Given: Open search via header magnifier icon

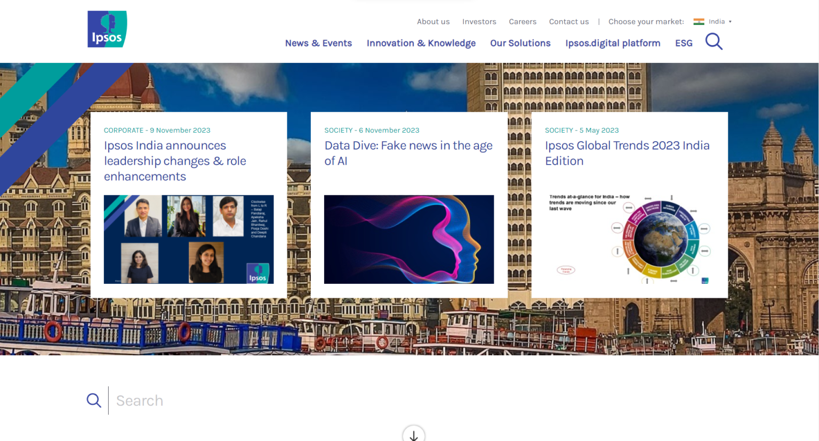Looking at the screenshot, I should coord(713,42).
